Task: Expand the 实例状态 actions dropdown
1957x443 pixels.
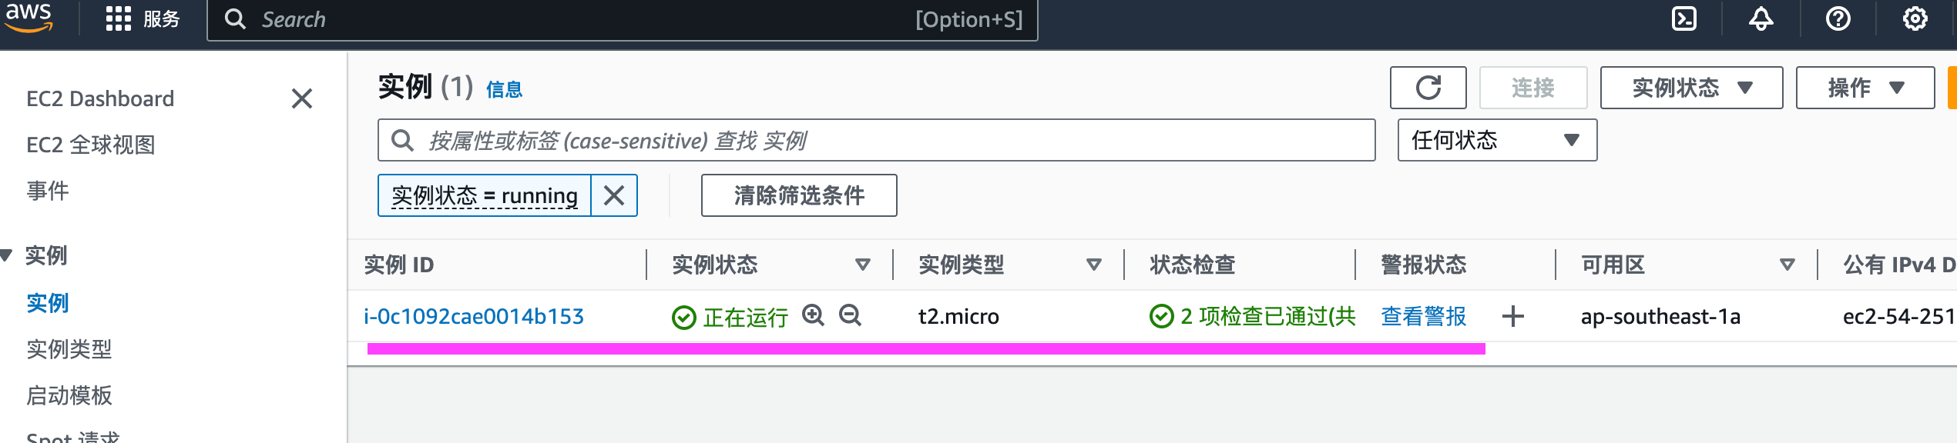Action: click(1691, 88)
